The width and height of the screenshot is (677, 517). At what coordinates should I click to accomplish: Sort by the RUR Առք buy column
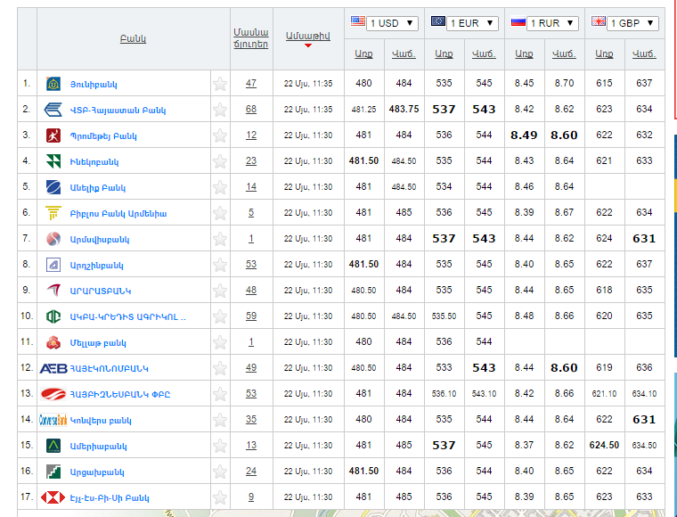click(524, 54)
